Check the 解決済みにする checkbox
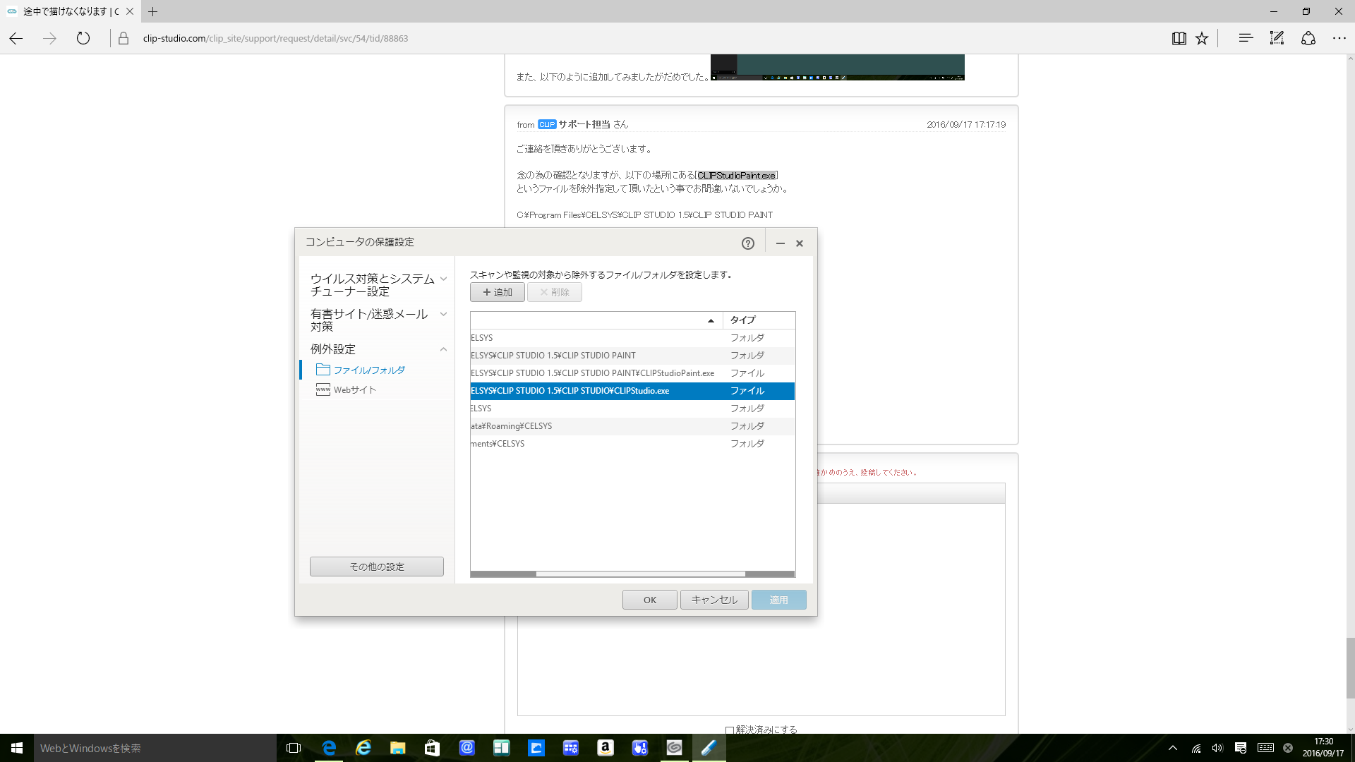The image size is (1355, 762). pyautogui.click(x=730, y=730)
